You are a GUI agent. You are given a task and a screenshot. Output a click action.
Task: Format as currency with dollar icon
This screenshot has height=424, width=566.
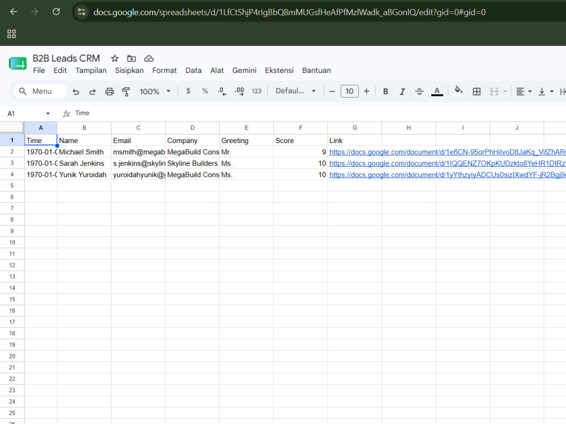coord(188,91)
